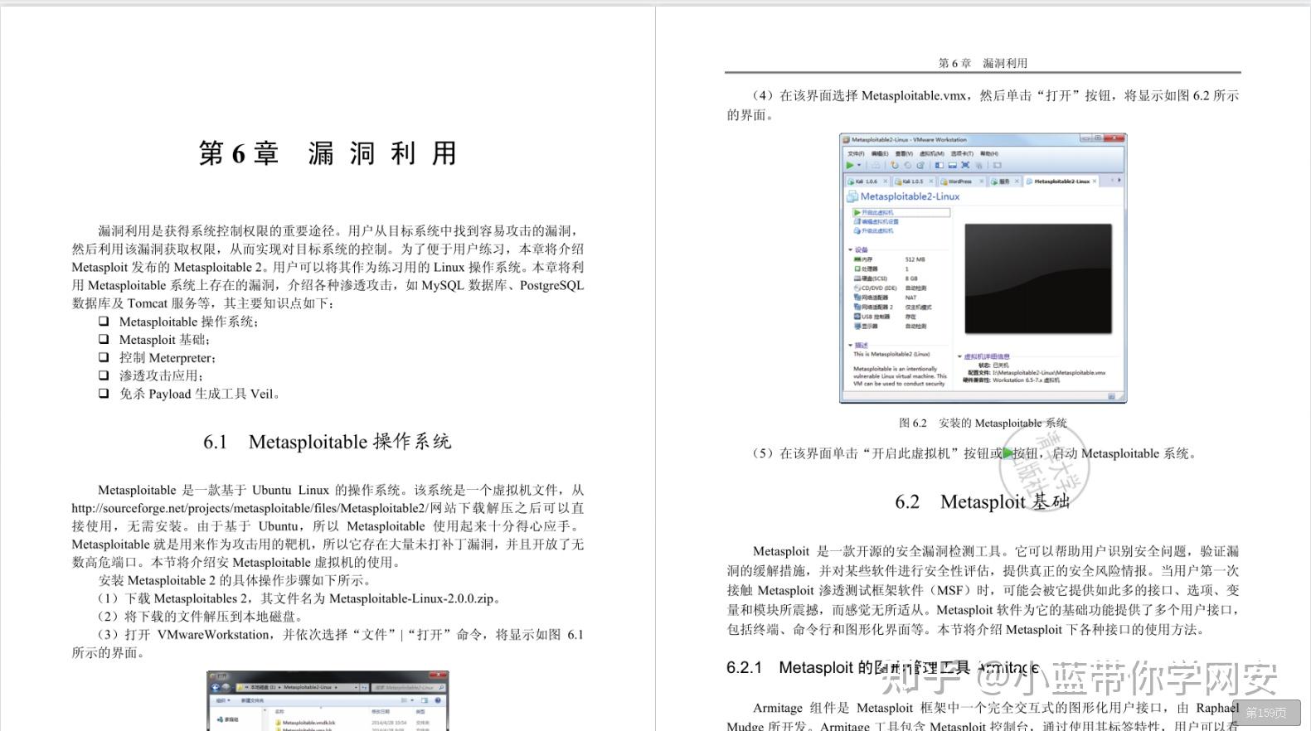Screen dimensions: 1311x731
Task: Click the sourceforge.net Metasploitable2 download URL
Action: click(x=250, y=508)
